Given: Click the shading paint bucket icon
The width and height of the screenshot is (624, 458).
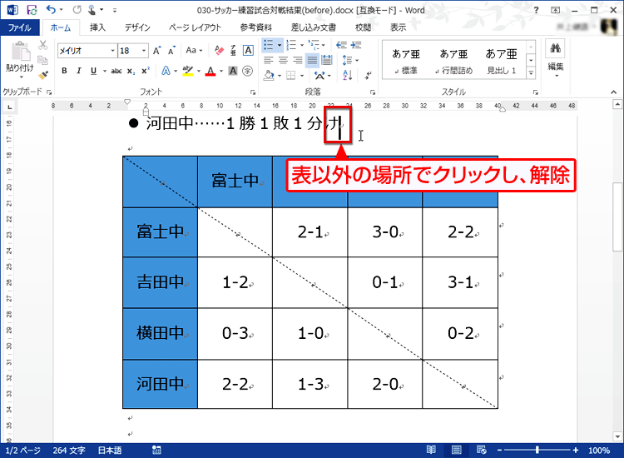Looking at the screenshot, I should (x=269, y=75).
